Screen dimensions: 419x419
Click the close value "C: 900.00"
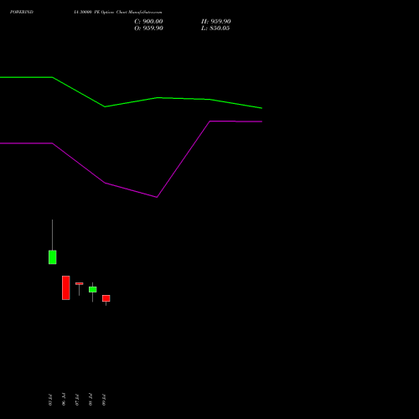[148, 22]
